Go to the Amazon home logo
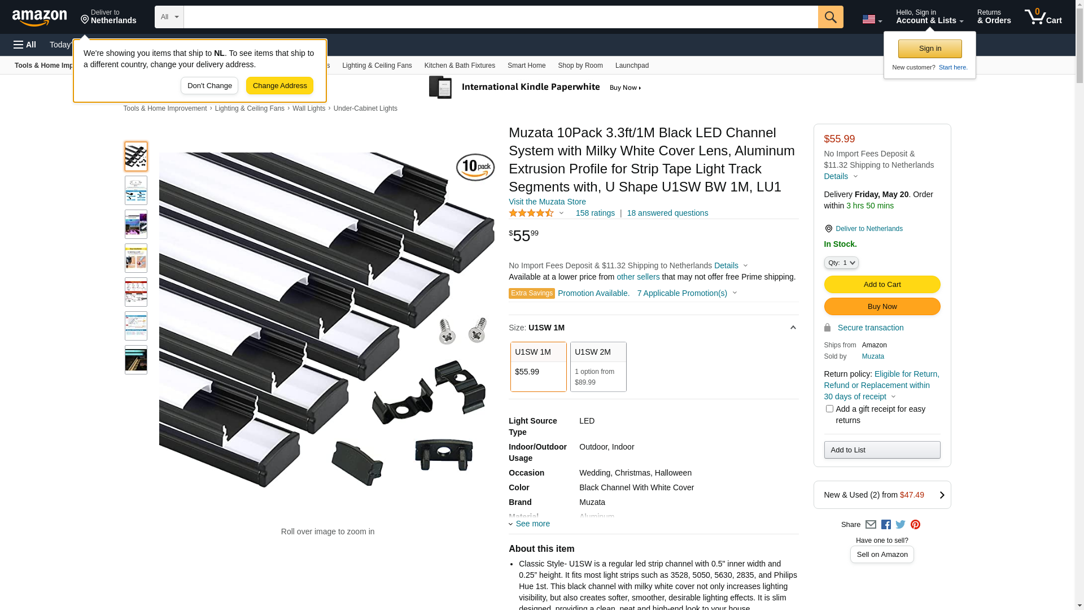 (40, 18)
